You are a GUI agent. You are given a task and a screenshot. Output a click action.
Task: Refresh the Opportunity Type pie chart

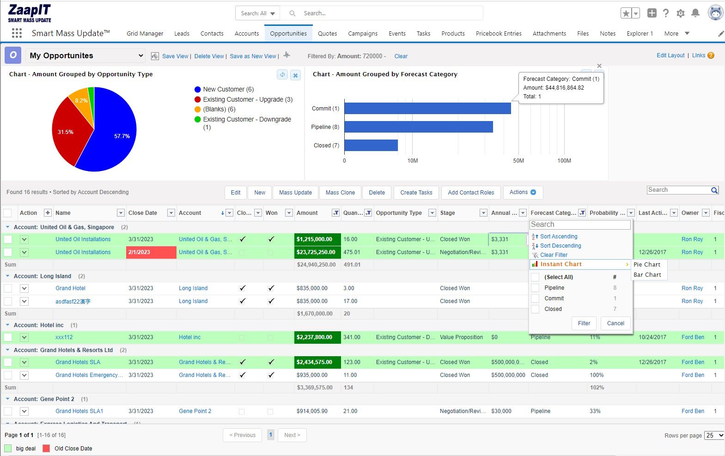point(282,75)
